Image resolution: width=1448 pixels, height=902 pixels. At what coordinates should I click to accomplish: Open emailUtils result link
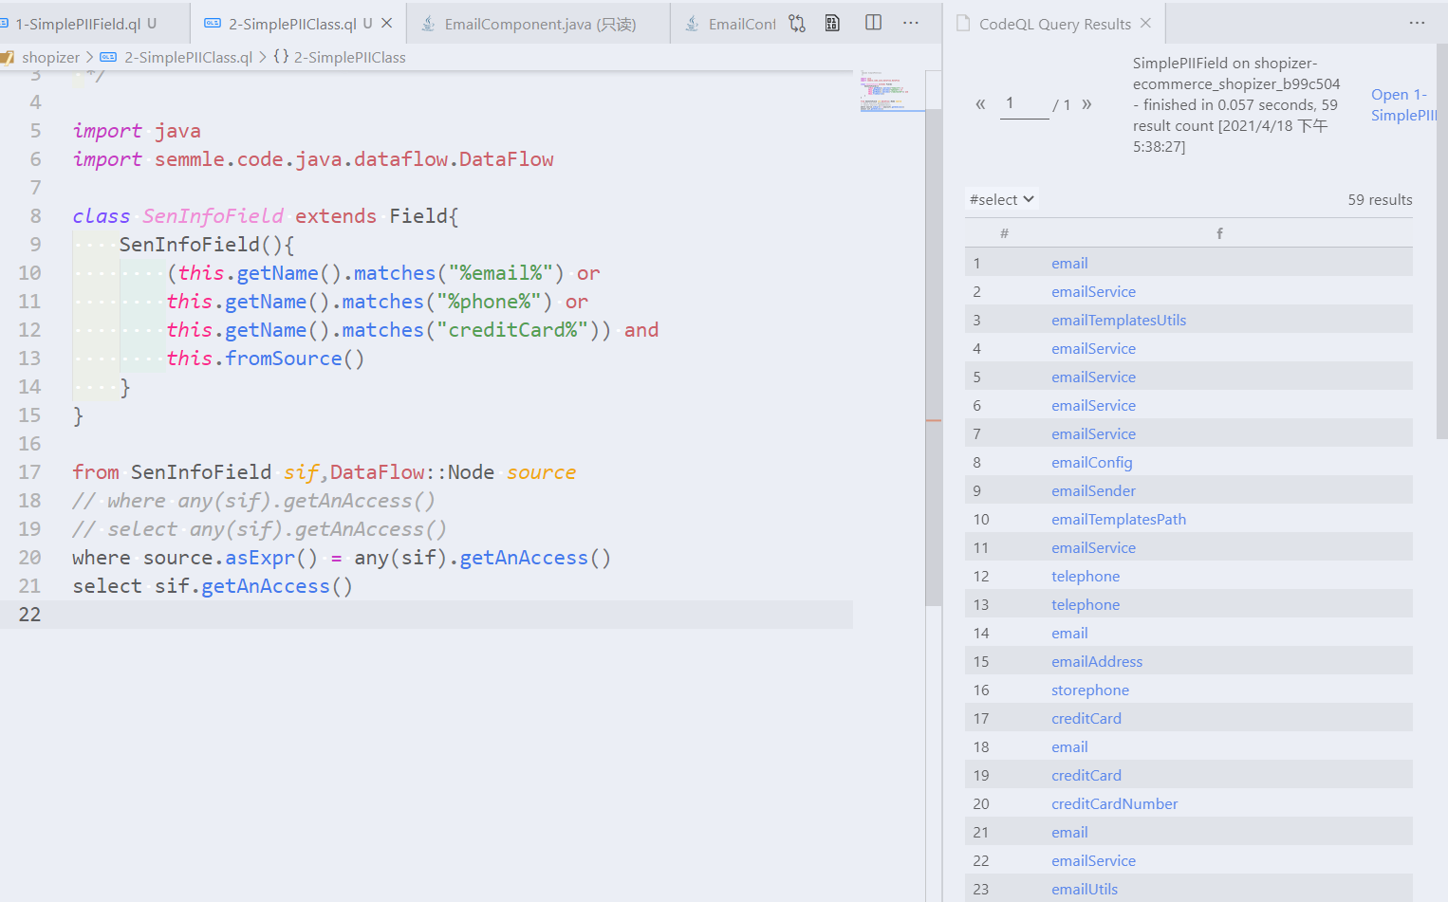tap(1085, 889)
